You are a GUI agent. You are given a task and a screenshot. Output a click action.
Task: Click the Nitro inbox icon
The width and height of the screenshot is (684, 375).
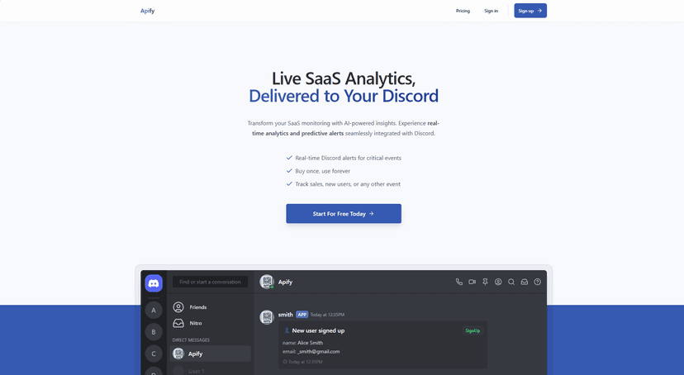[178, 323]
